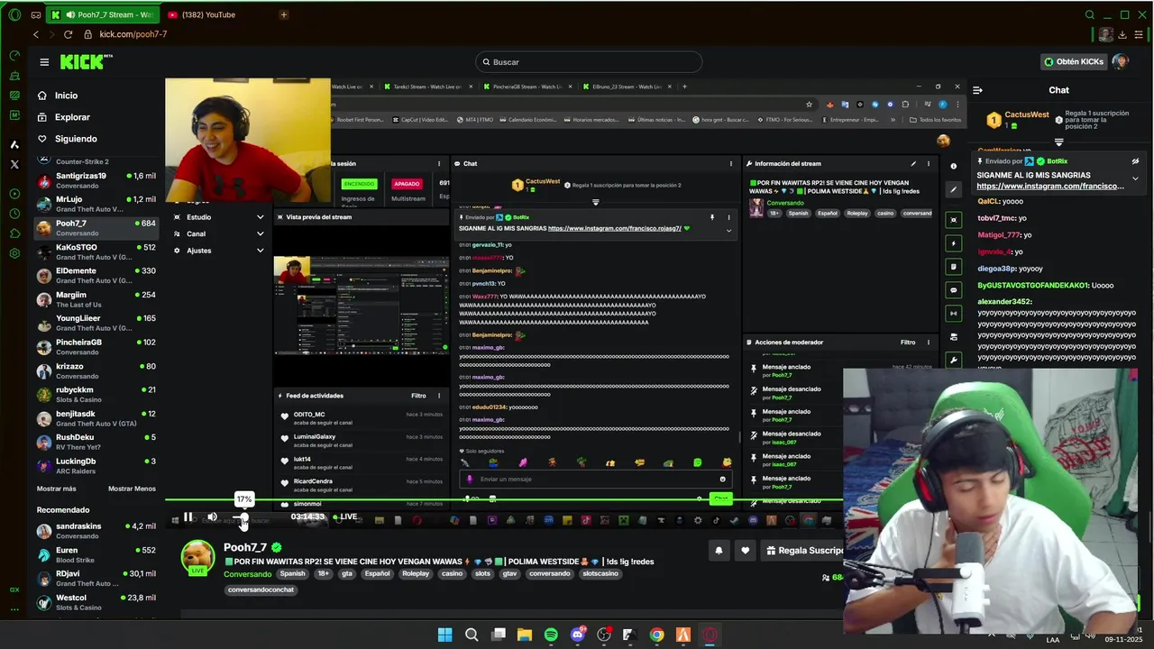Open KaKoSTGO channel in sidebar
Viewport: 1154px width, 649px height.
[x=96, y=251]
